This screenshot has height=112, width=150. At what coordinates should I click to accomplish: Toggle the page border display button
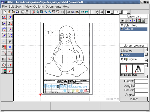point(97,12)
